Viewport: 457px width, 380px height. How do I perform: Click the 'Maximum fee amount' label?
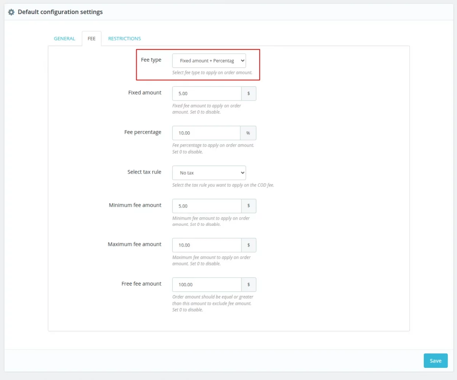134,244
